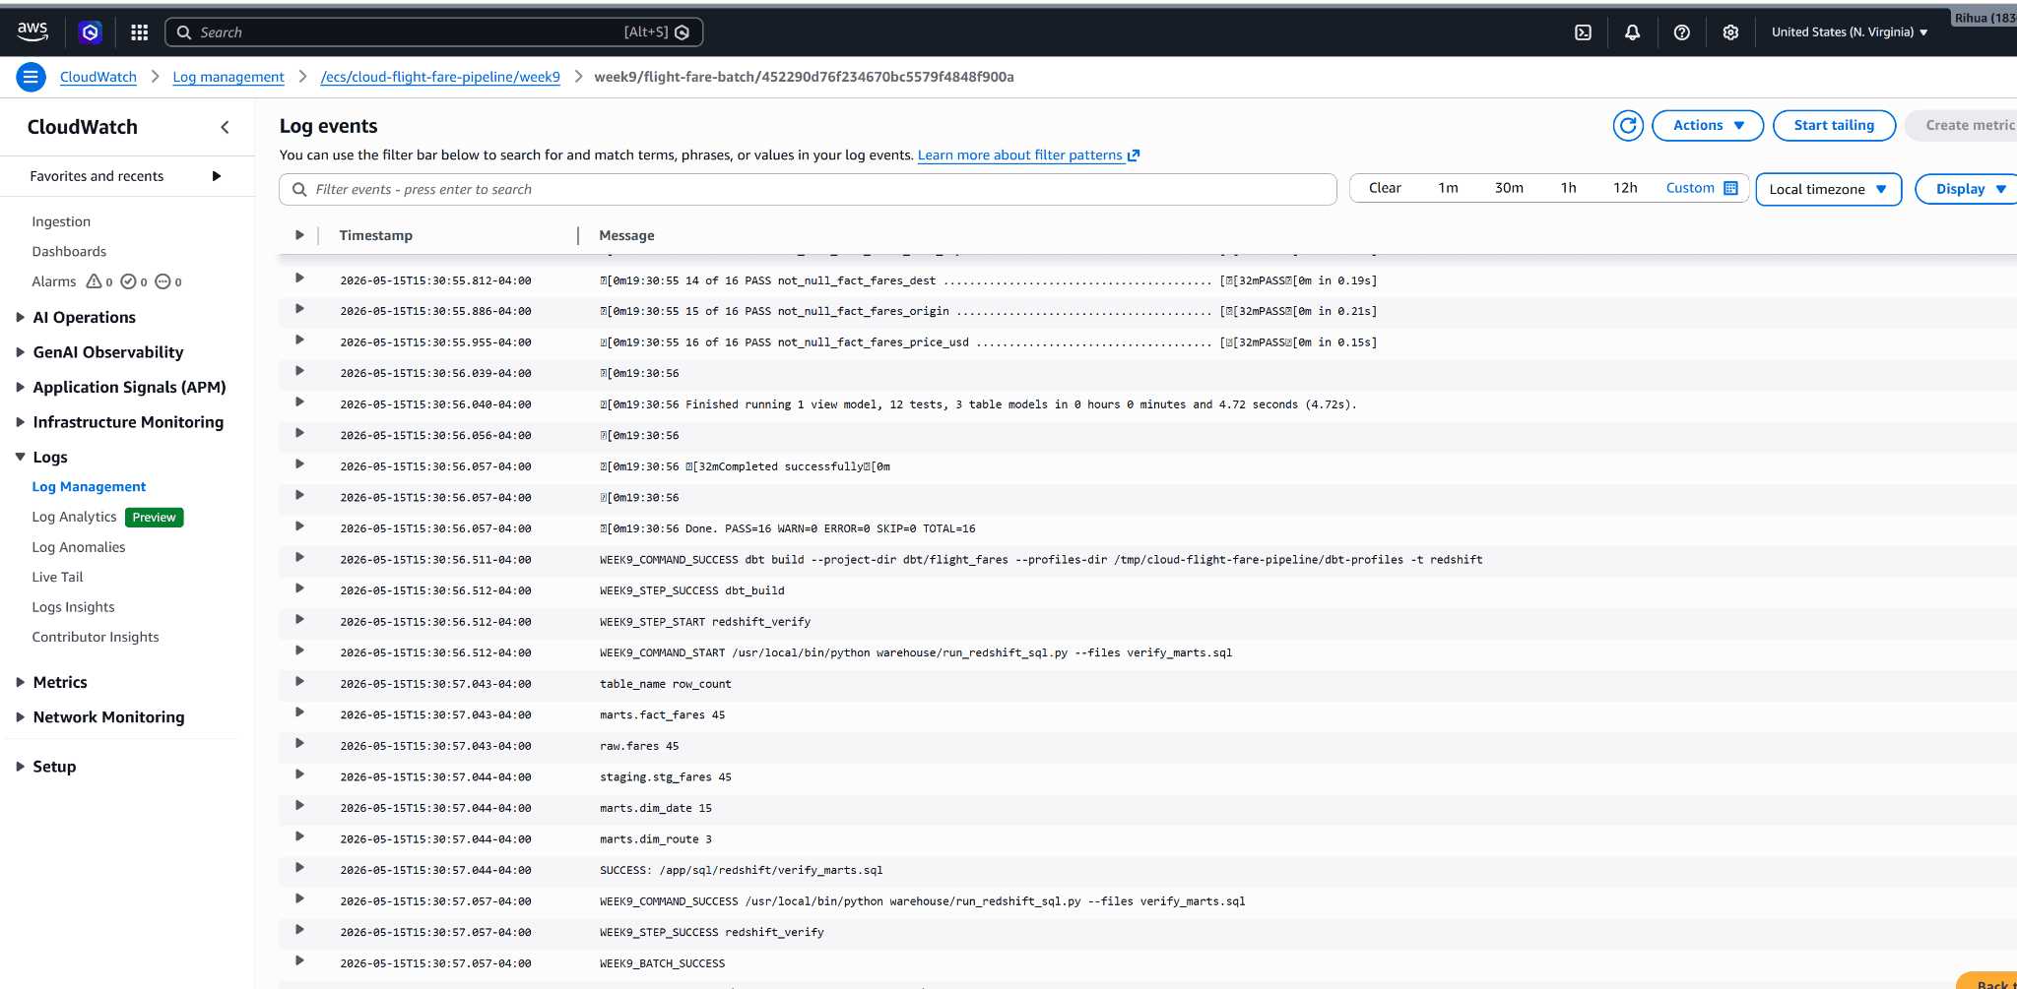
Task: Launch CloudShell from the top bar
Action: pos(1583,32)
